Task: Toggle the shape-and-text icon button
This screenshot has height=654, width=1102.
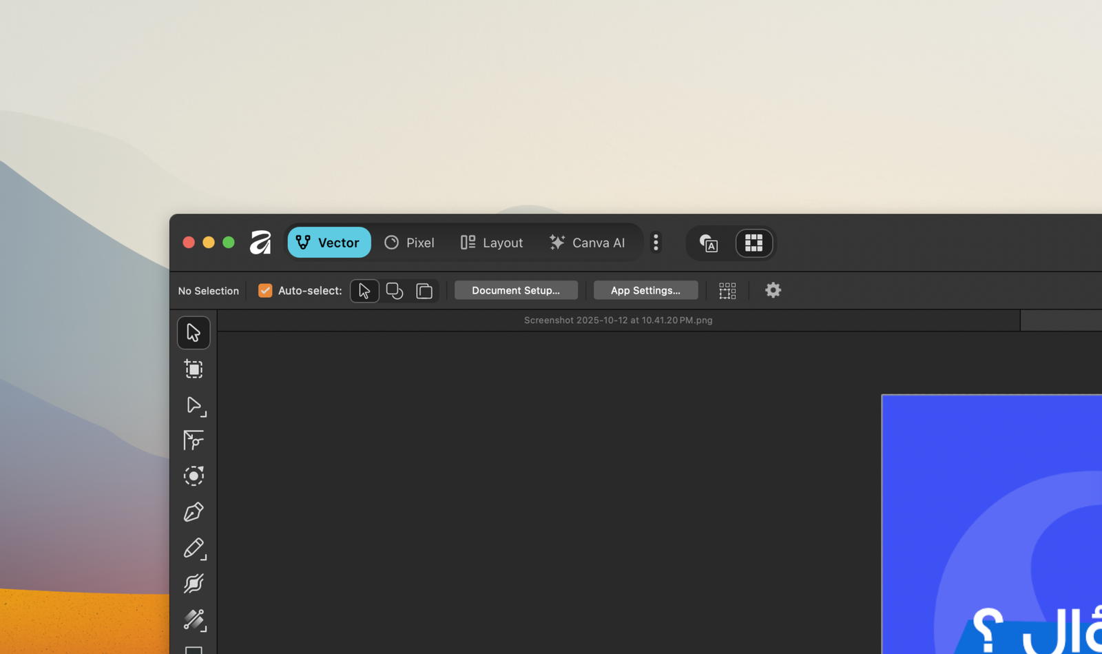Action: pos(709,243)
